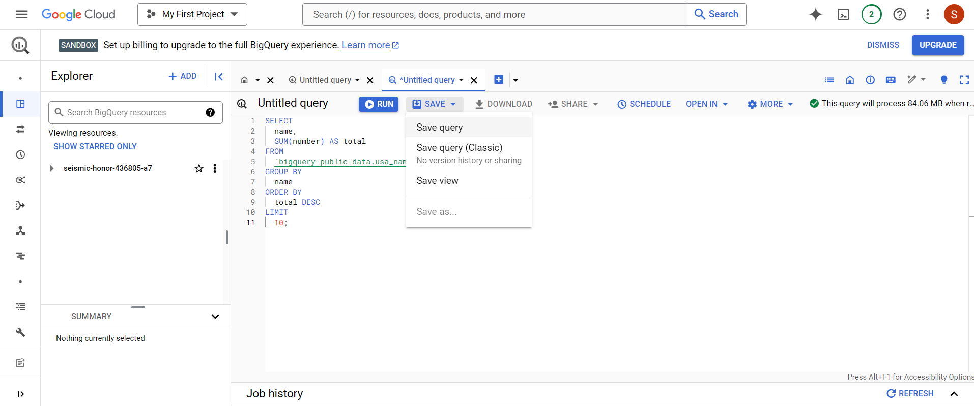Click the Search BigQuery resources field

tap(135, 112)
